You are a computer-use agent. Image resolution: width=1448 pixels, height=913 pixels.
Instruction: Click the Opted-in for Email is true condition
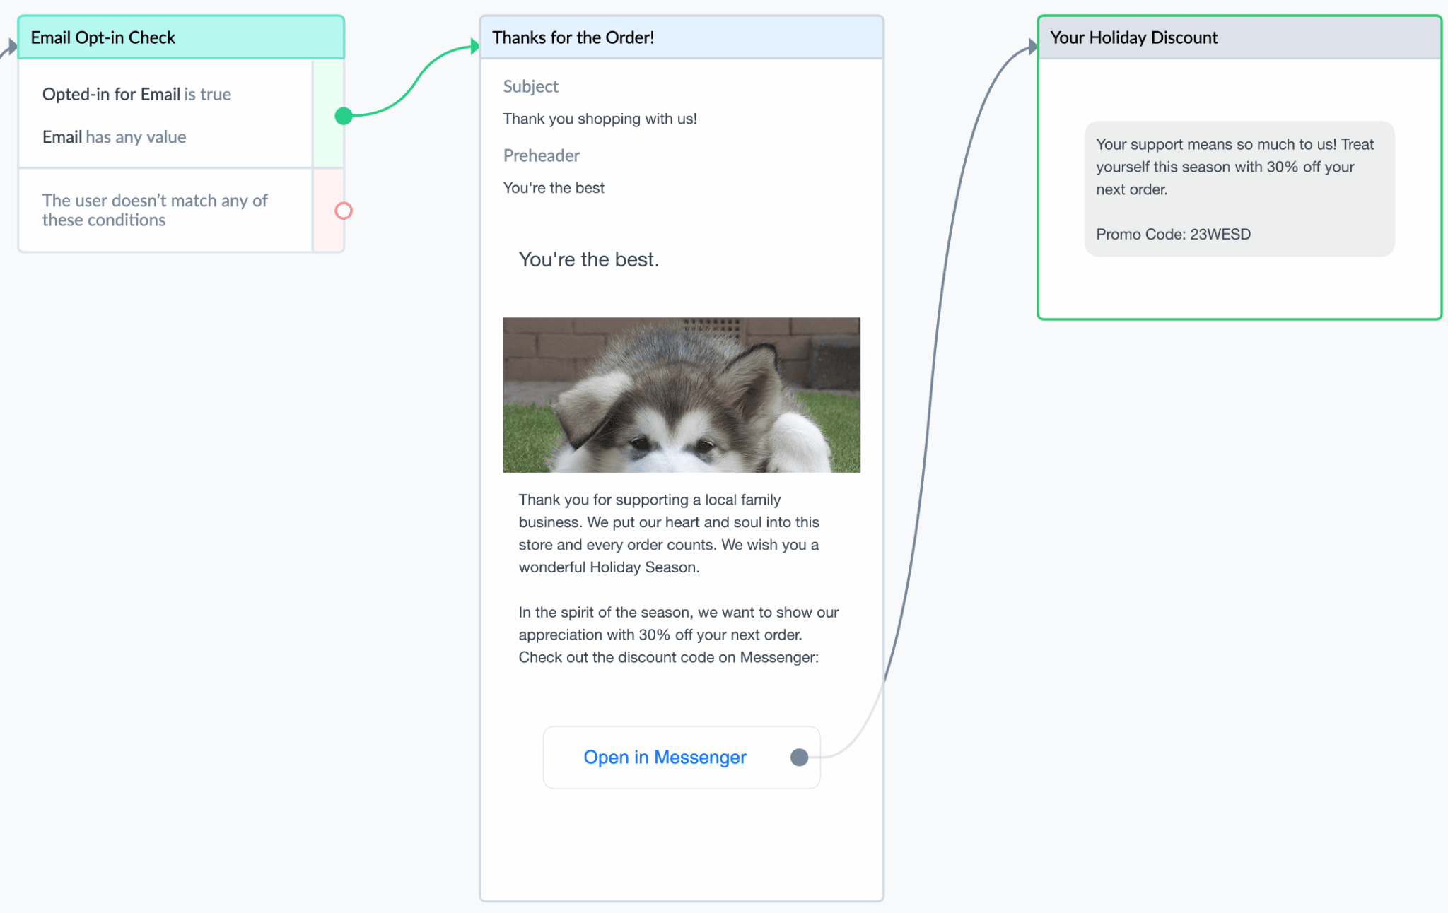coord(136,95)
